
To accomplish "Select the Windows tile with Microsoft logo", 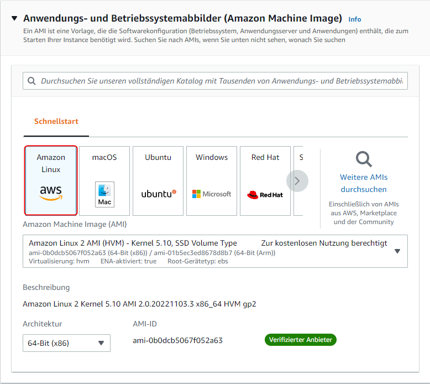I will tap(212, 180).
